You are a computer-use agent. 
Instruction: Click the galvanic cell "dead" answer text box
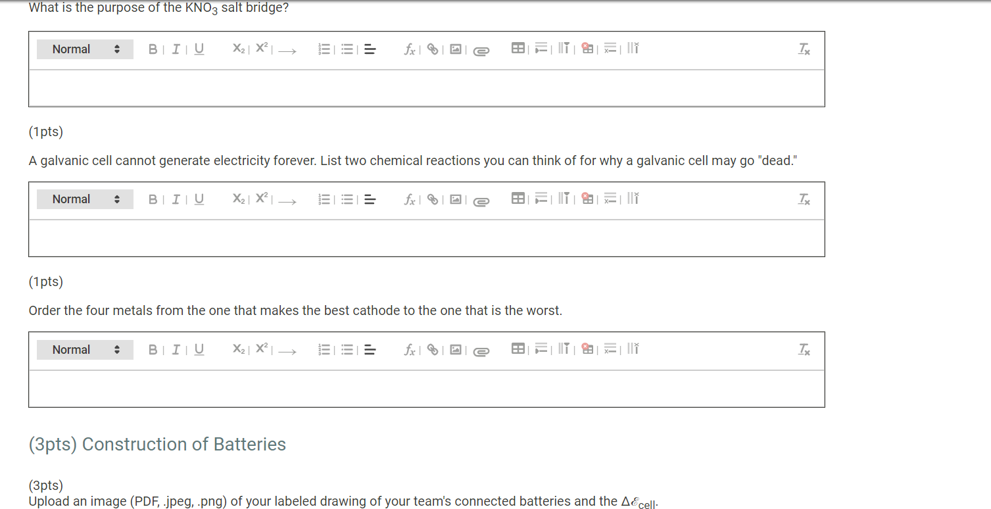click(x=427, y=238)
